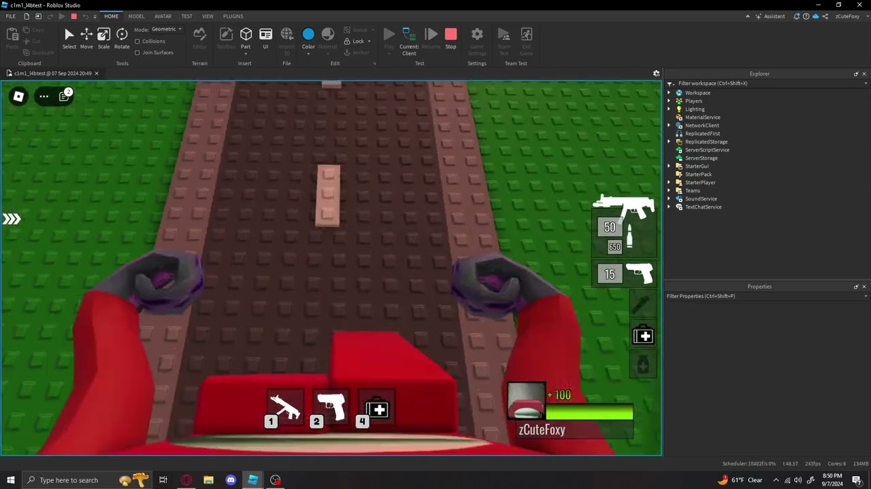Close the Explorer panel
The width and height of the screenshot is (871, 489).
(x=864, y=74)
